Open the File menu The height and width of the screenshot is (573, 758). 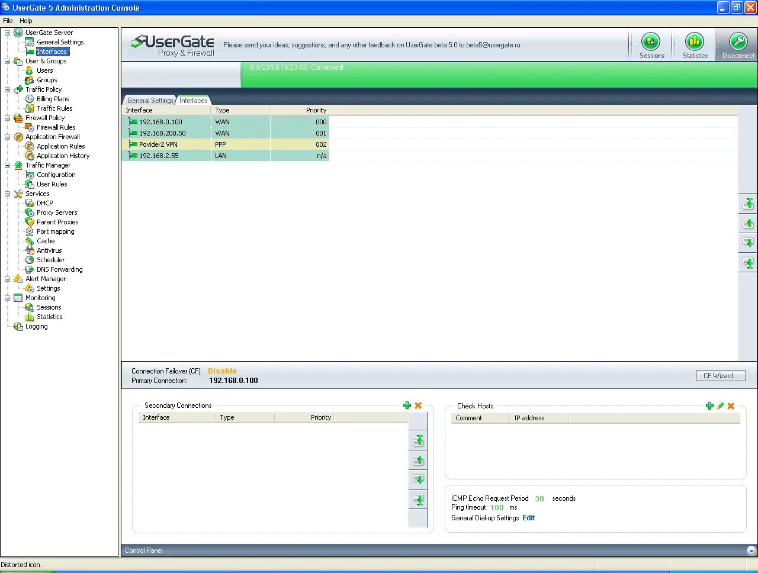(8, 20)
